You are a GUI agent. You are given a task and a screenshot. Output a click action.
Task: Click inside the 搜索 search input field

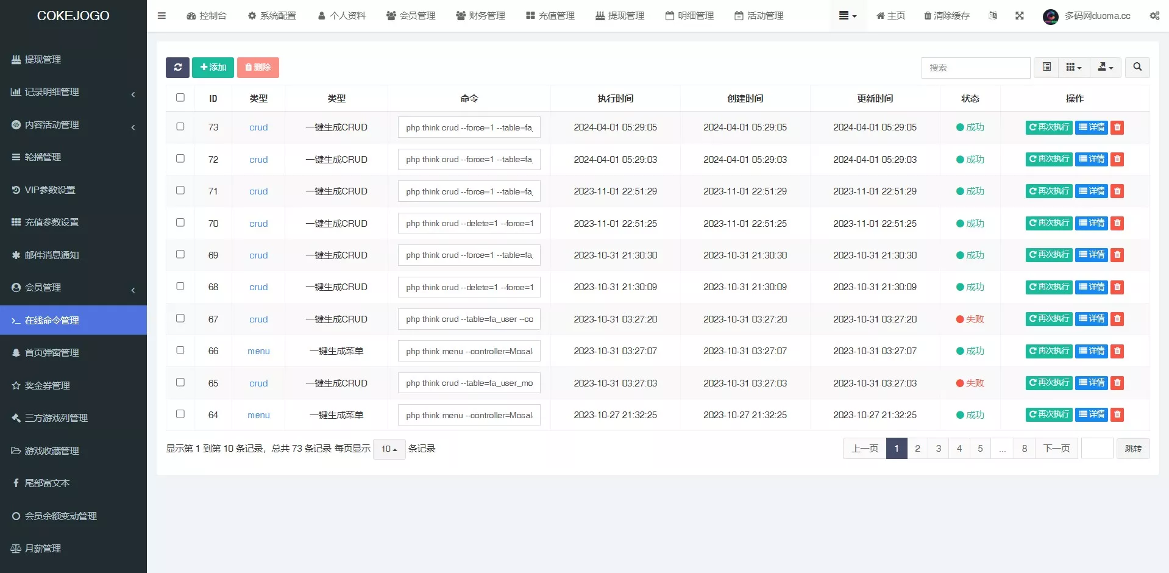point(975,68)
